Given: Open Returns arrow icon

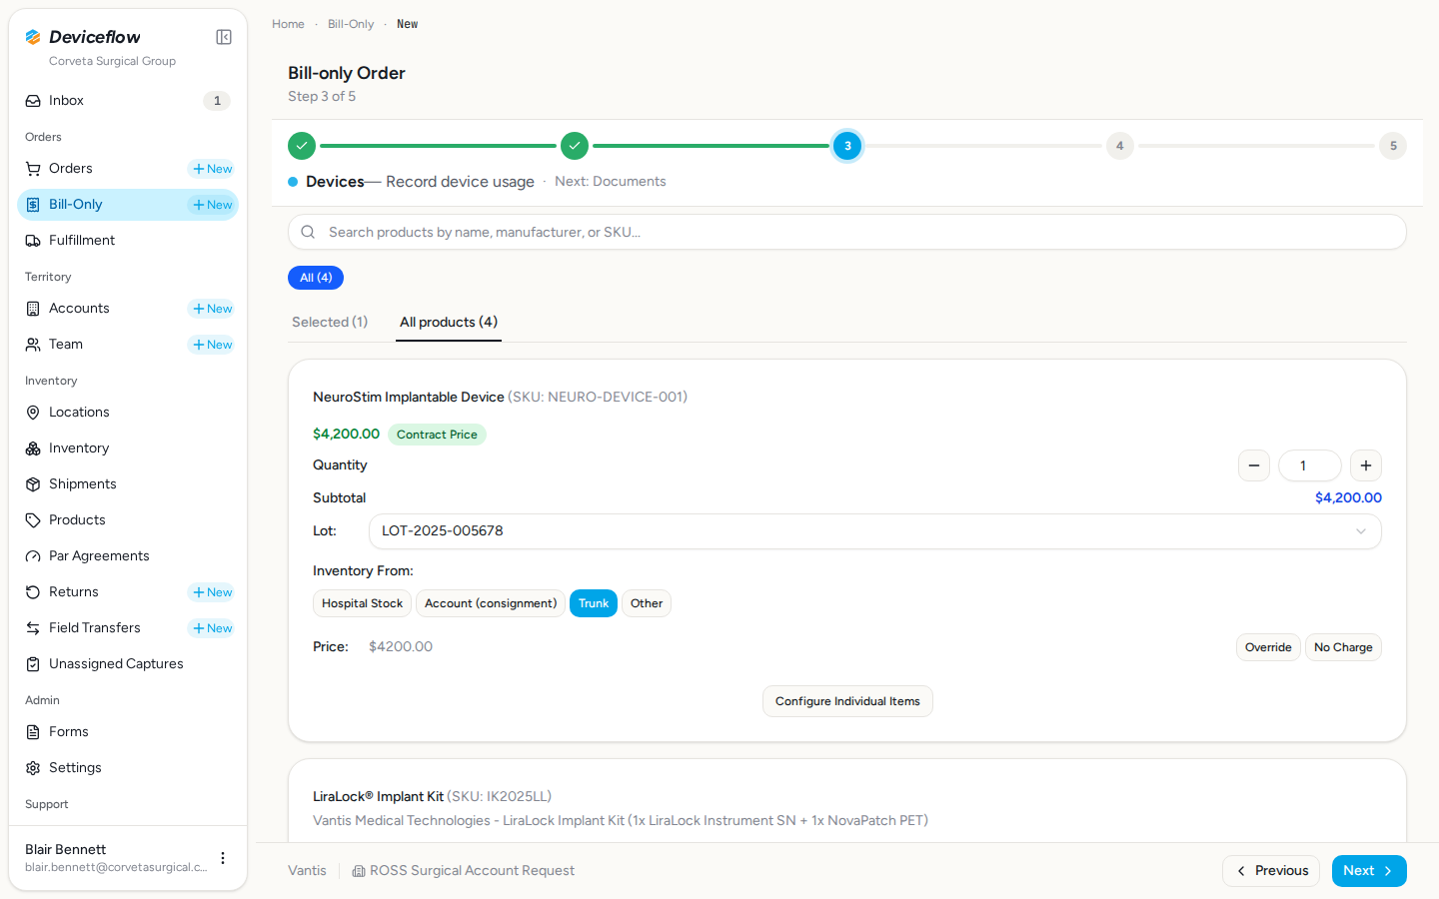Looking at the screenshot, I should point(33,592).
